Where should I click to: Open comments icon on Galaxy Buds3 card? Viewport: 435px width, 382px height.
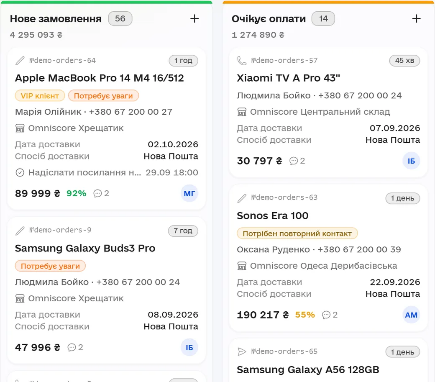pyautogui.click(x=72, y=347)
